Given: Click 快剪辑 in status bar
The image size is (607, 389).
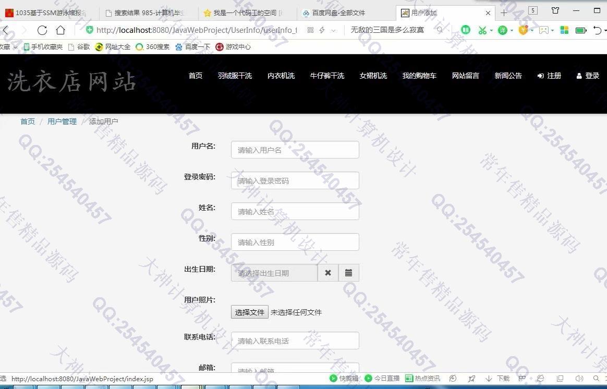Looking at the screenshot, I should click(x=344, y=378).
